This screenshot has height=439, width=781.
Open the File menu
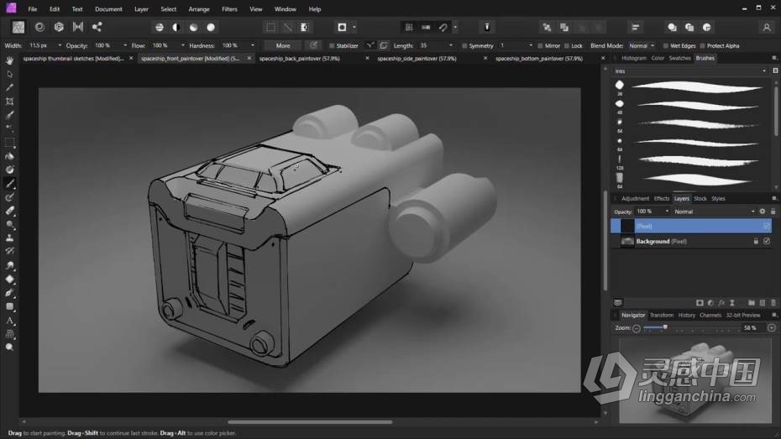click(x=33, y=9)
